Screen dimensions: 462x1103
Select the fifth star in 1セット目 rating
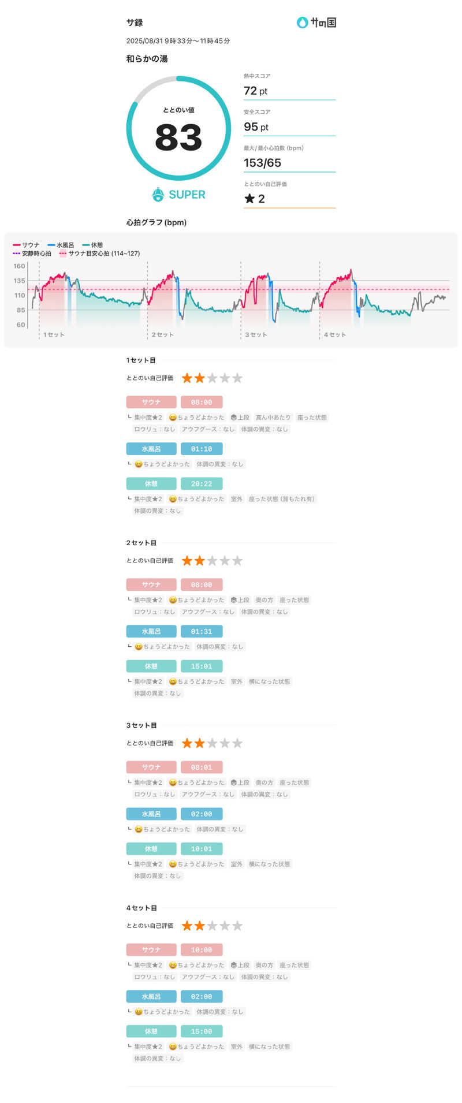click(237, 378)
